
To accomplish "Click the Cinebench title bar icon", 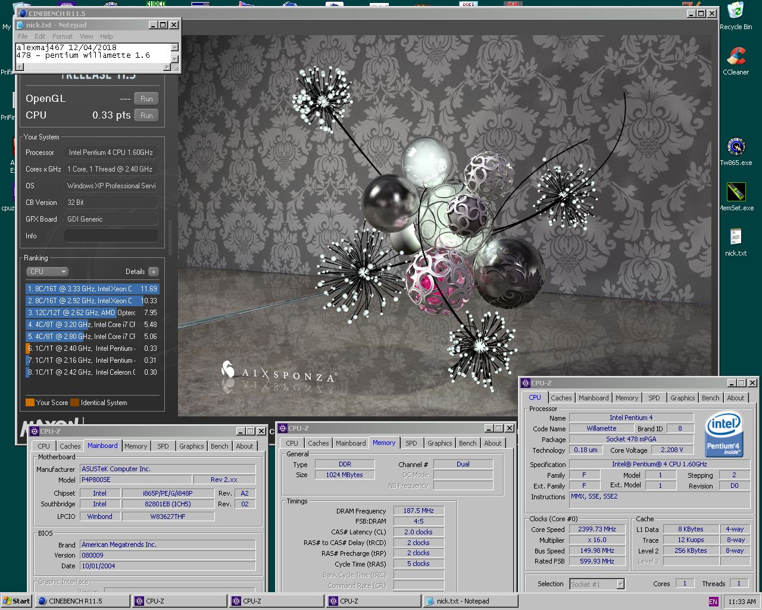I will tap(23, 13).
